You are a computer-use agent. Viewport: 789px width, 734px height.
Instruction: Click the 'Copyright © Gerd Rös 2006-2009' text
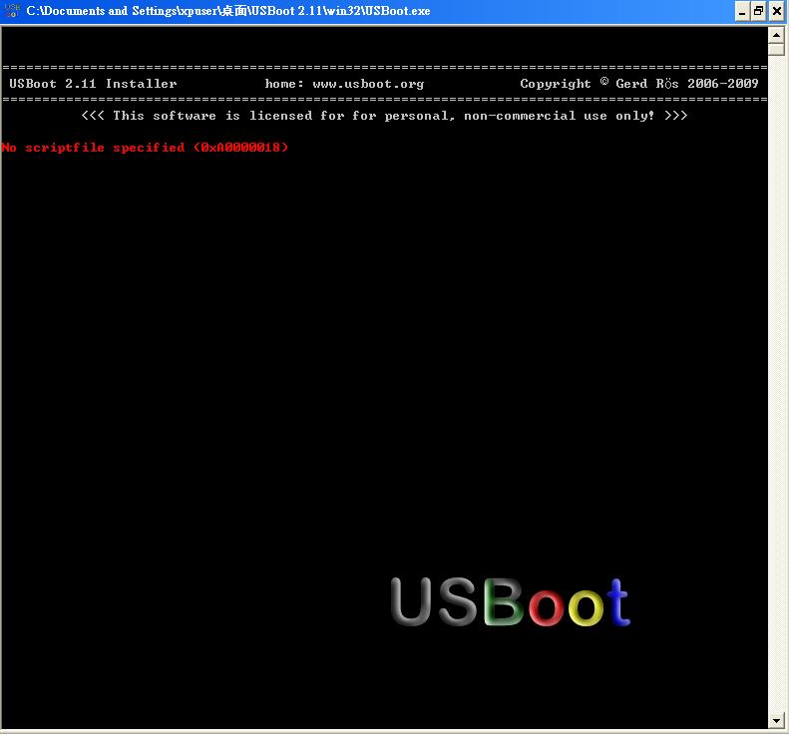coord(639,83)
